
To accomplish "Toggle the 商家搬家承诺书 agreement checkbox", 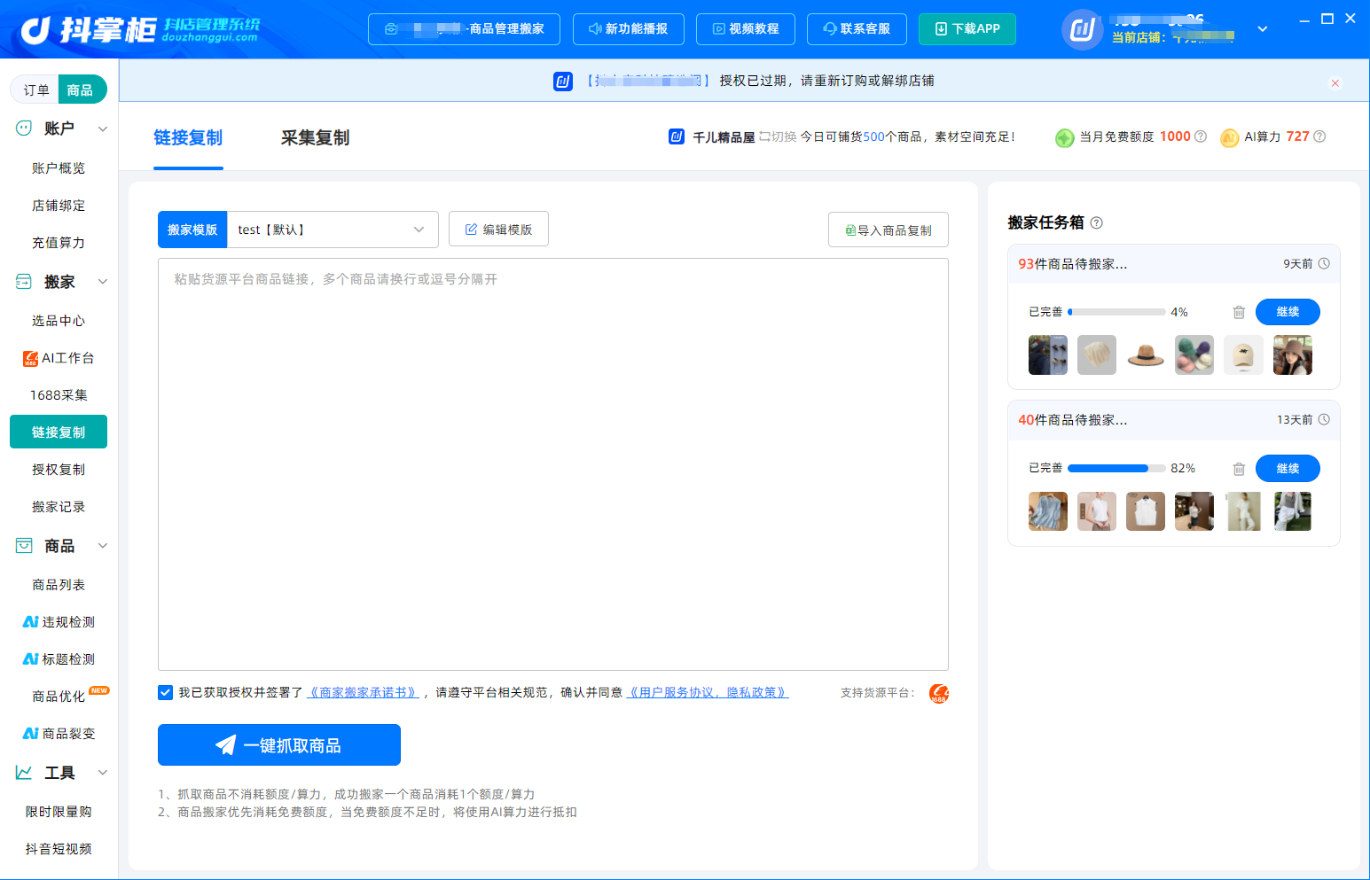I will coord(165,692).
